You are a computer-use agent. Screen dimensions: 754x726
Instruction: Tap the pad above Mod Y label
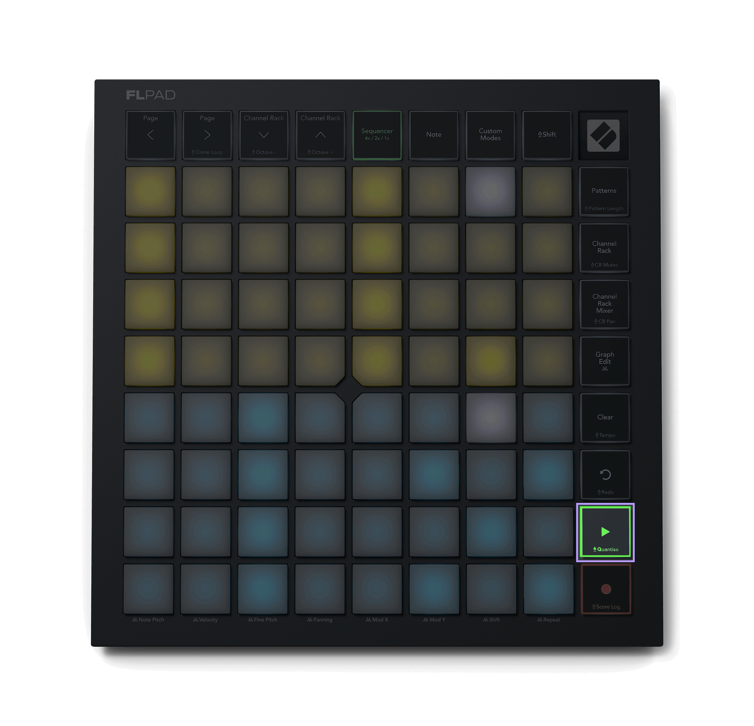click(x=434, y=589)
